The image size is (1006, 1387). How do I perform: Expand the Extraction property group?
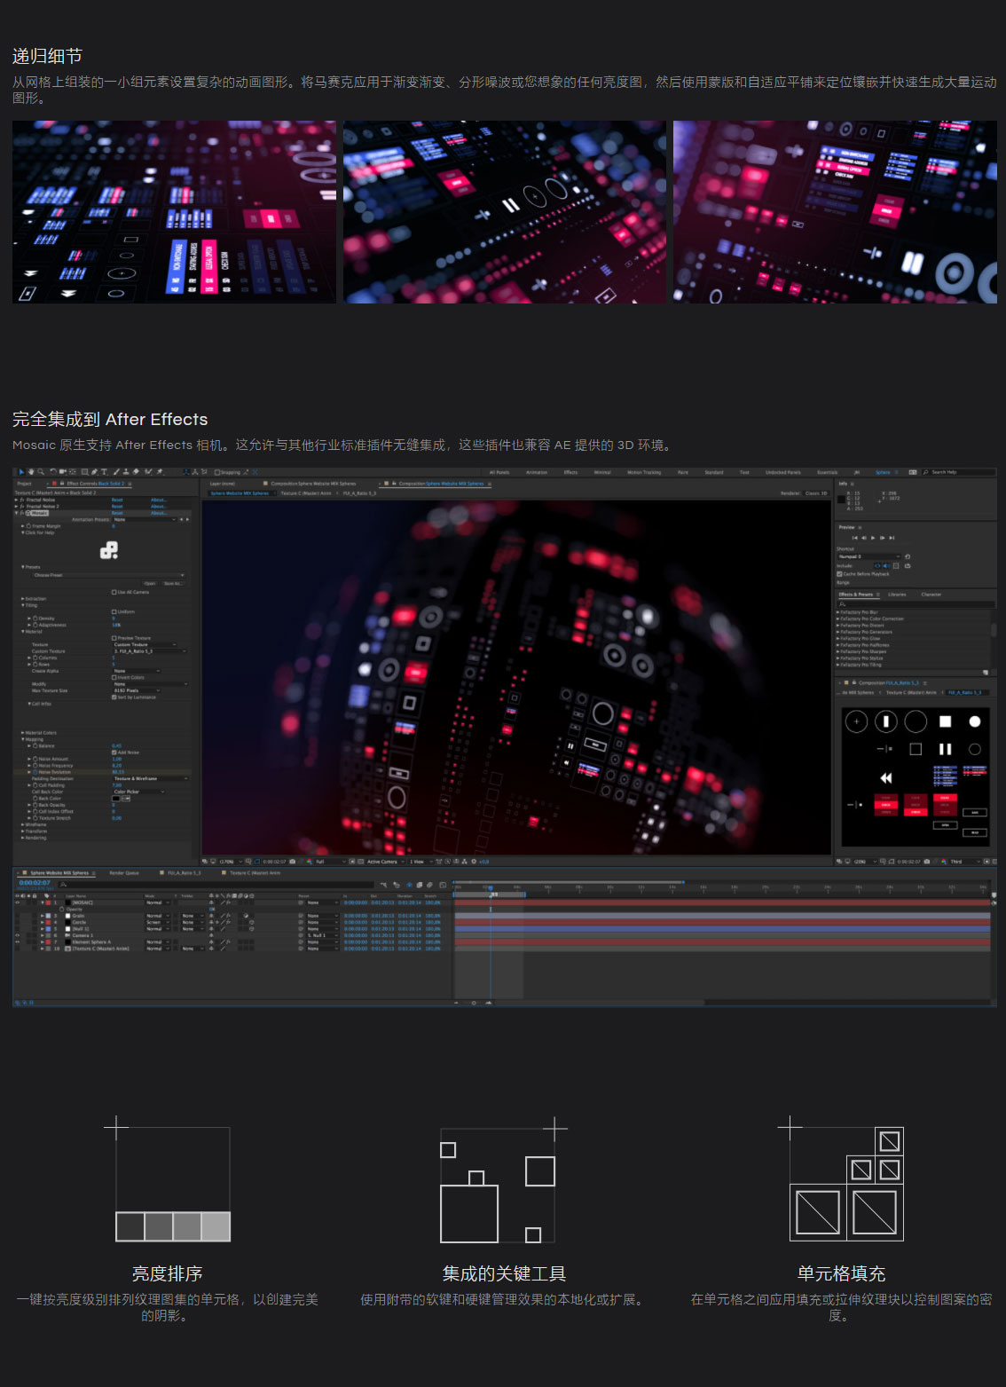tap(34, 599)
